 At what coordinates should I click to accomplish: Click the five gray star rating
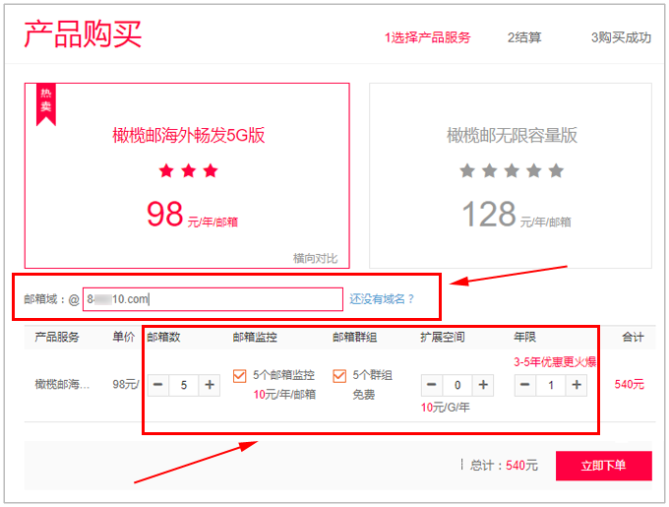point(512,171)
